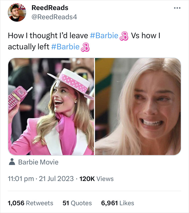Click the tagged person silhouette icon

click(12, 162)
